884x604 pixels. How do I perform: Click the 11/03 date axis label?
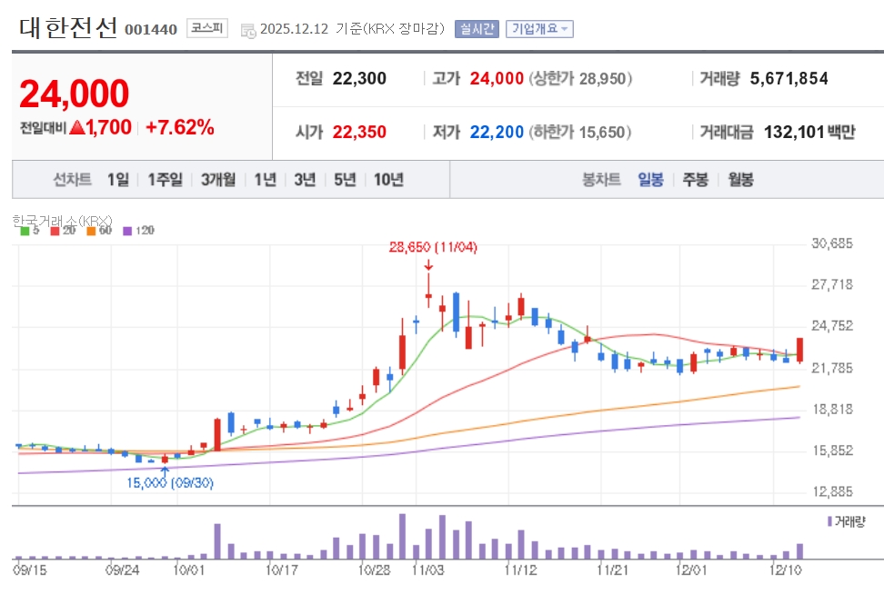coord(427,570)
